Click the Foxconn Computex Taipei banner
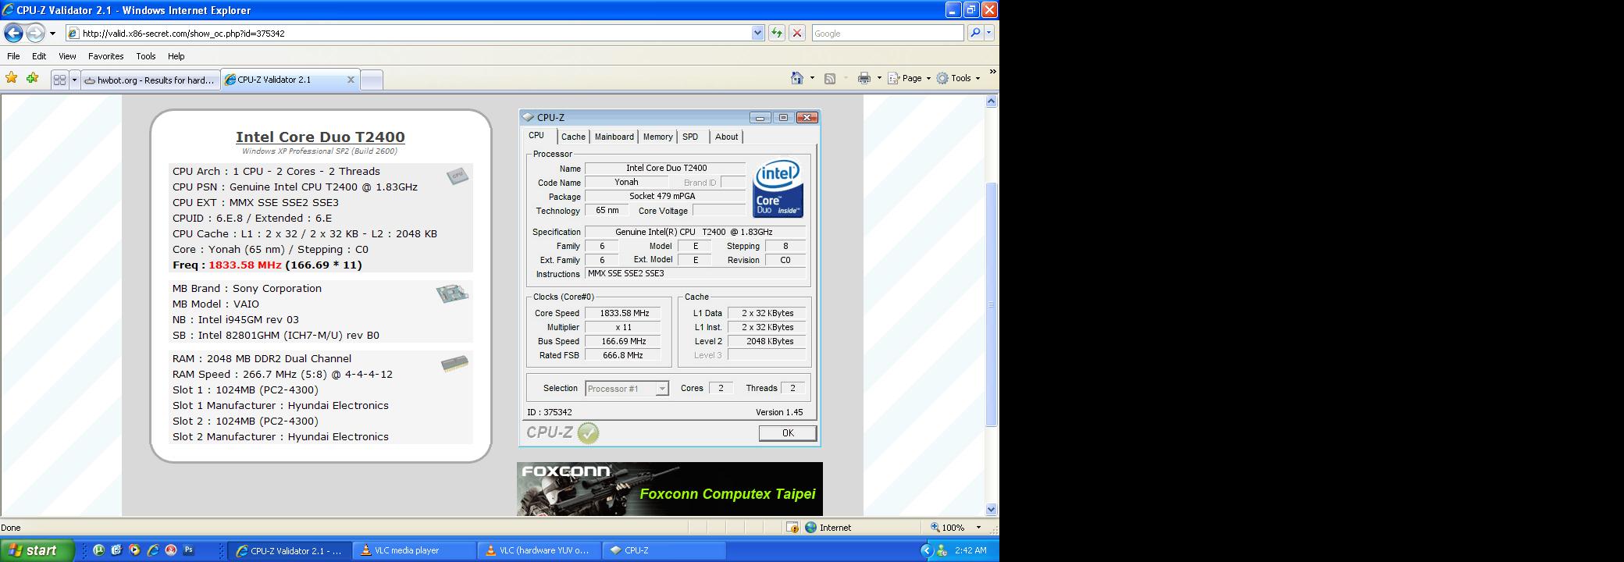 (669, 489)
